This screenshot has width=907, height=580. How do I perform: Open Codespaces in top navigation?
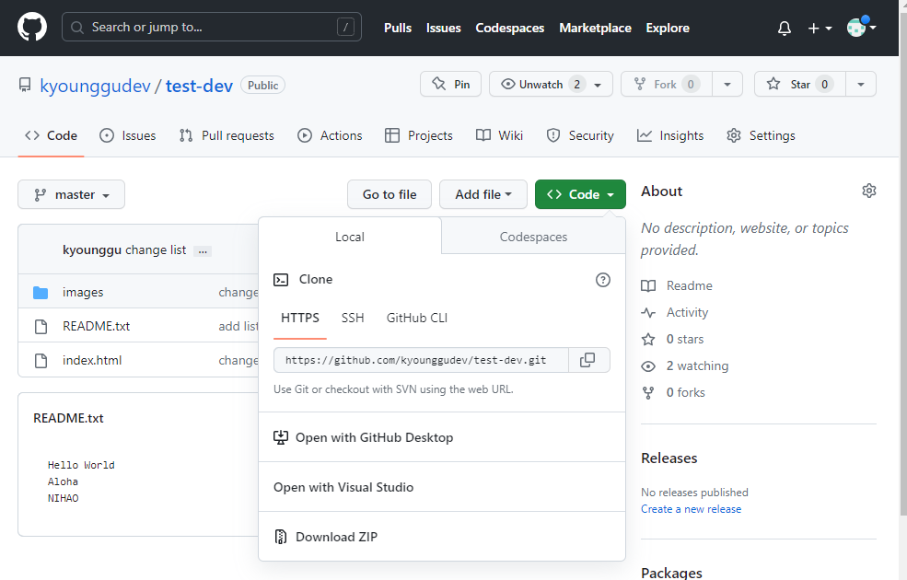pyautogui.click(x=509, y=28)
